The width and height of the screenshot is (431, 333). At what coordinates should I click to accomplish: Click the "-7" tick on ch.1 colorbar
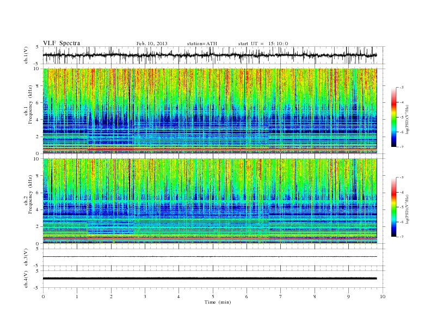point(402,147)
